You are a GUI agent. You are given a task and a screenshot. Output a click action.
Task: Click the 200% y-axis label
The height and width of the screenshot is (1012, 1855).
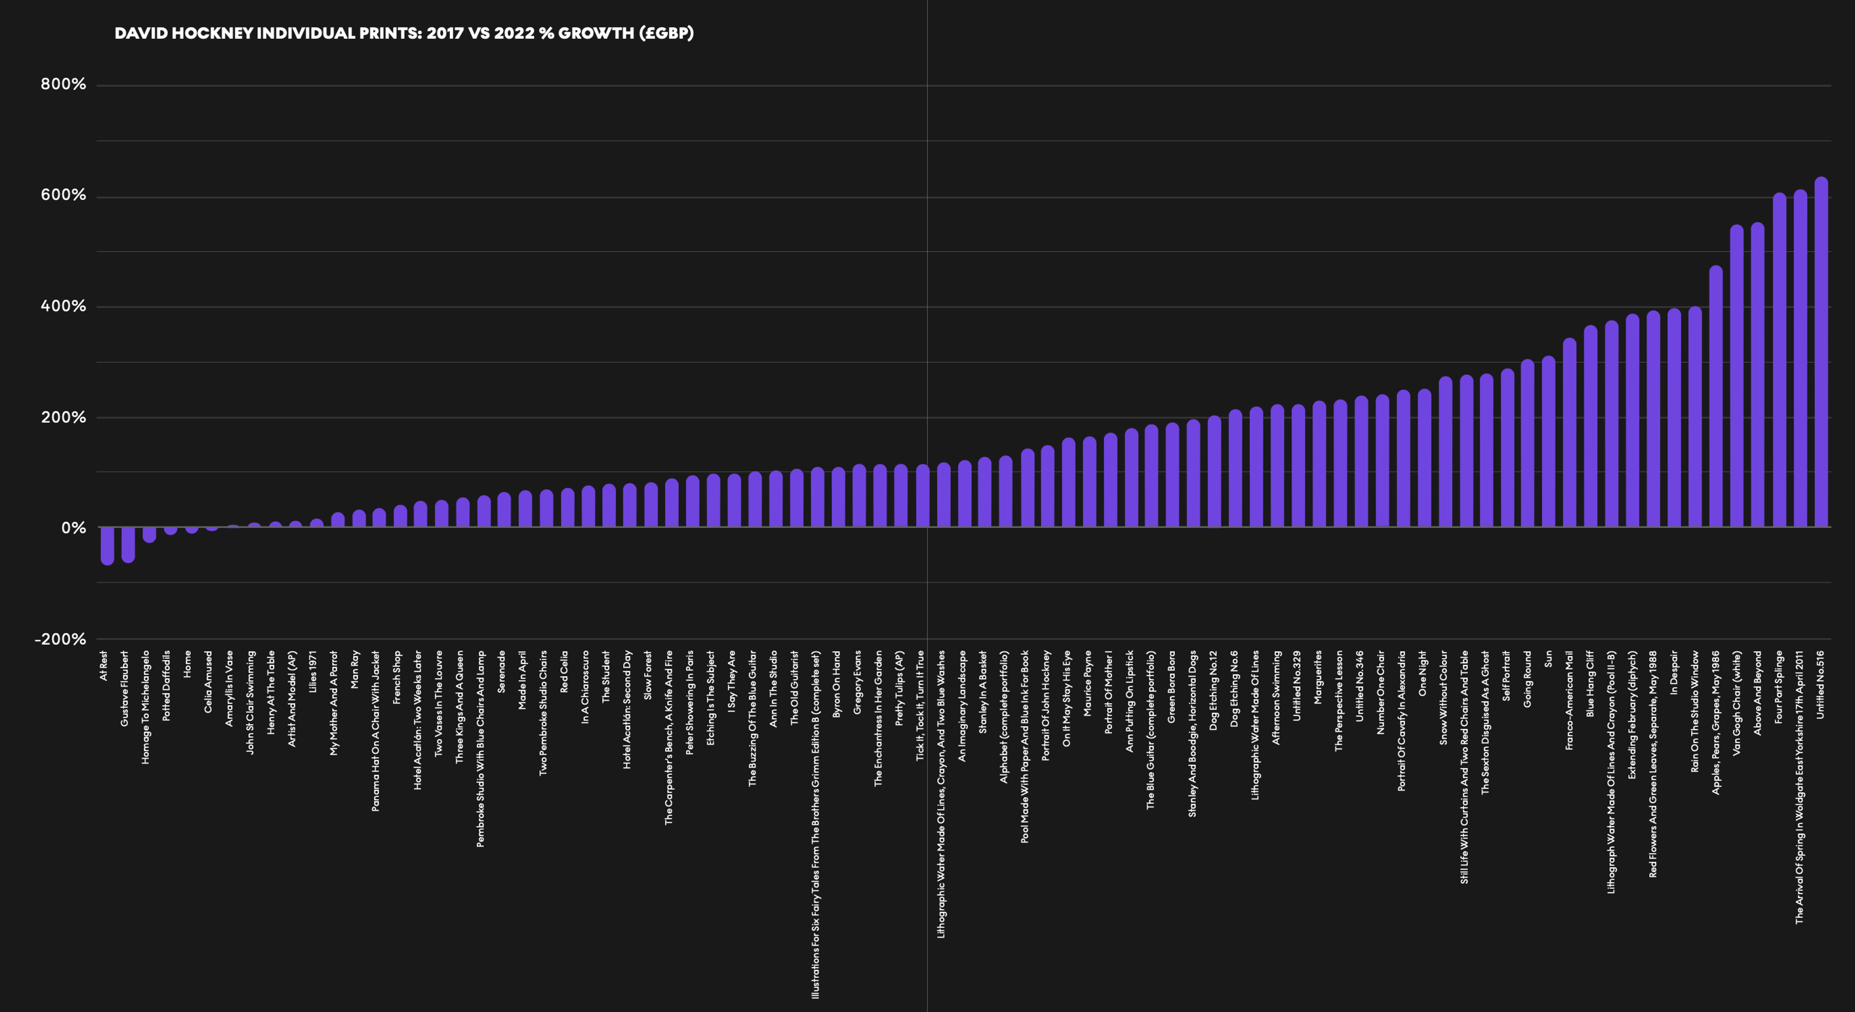coord(63,418)
